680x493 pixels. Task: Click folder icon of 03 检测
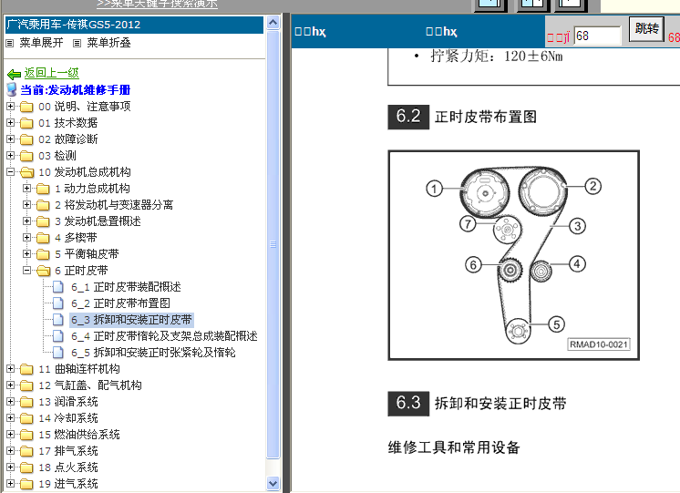[26, 156]
